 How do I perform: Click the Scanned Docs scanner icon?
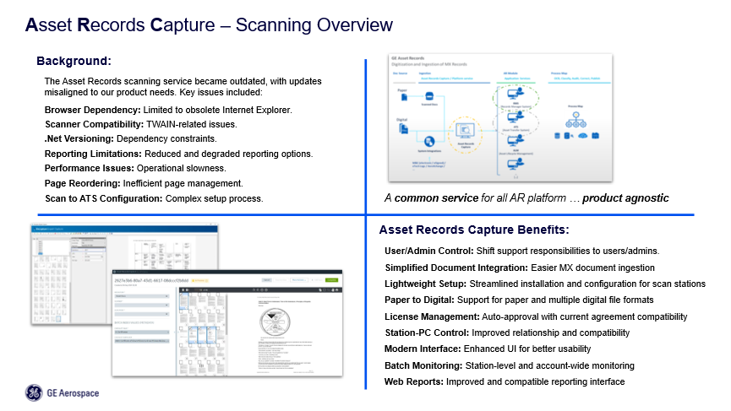429,96
